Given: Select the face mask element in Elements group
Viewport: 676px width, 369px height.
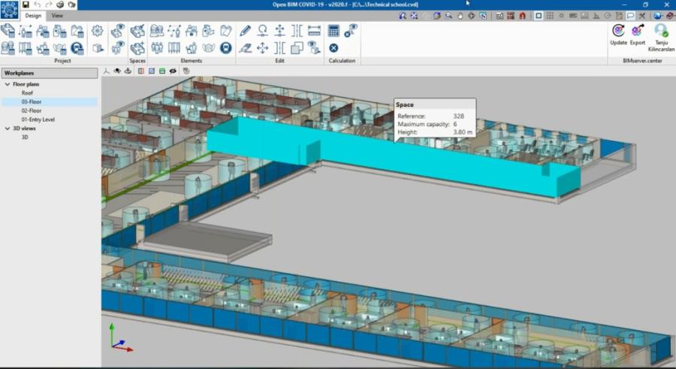Looking at the screenshot, I should click(209, 48).
